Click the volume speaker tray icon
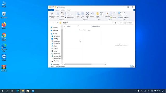 (152, 91)
